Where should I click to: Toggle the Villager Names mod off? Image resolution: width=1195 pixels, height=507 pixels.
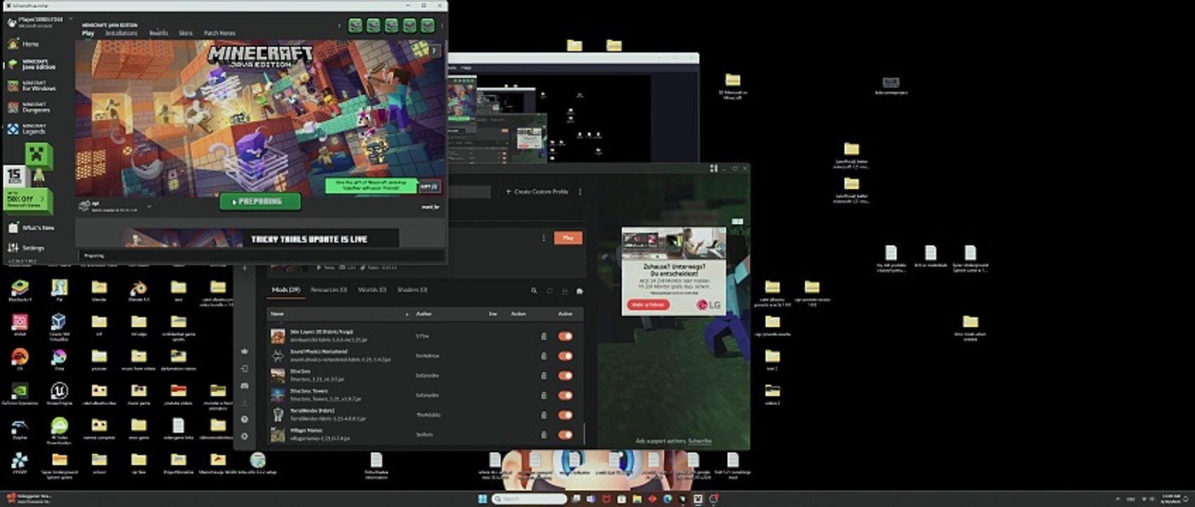pyautogui.click(x=565, y=435)
